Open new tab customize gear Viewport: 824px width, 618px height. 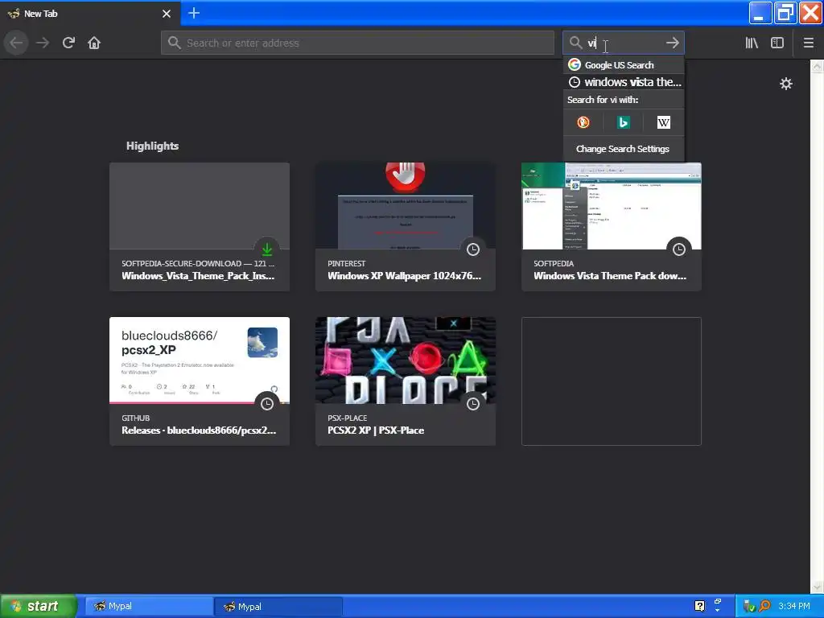coord(785,84)
